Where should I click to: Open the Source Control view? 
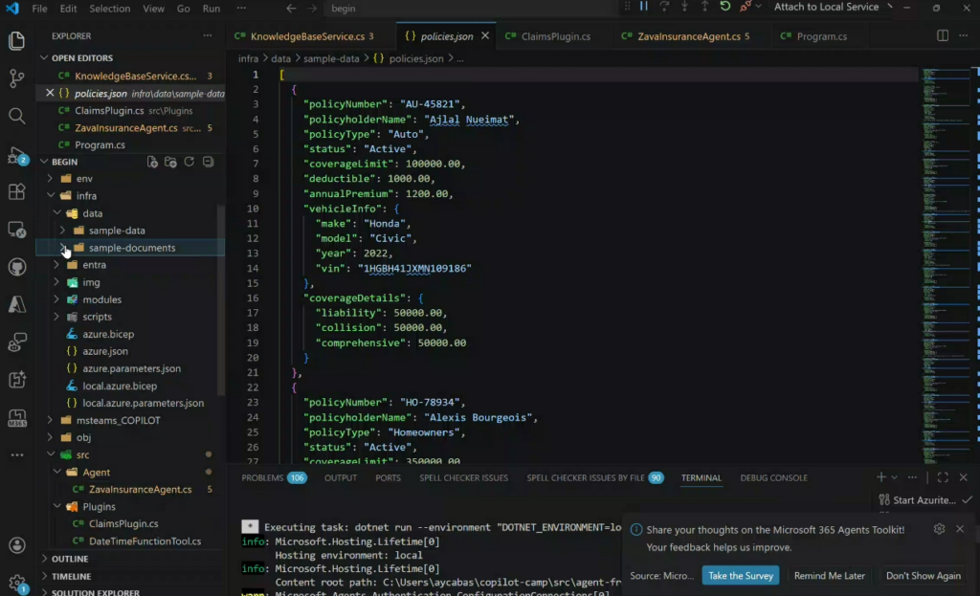[16, 78]
